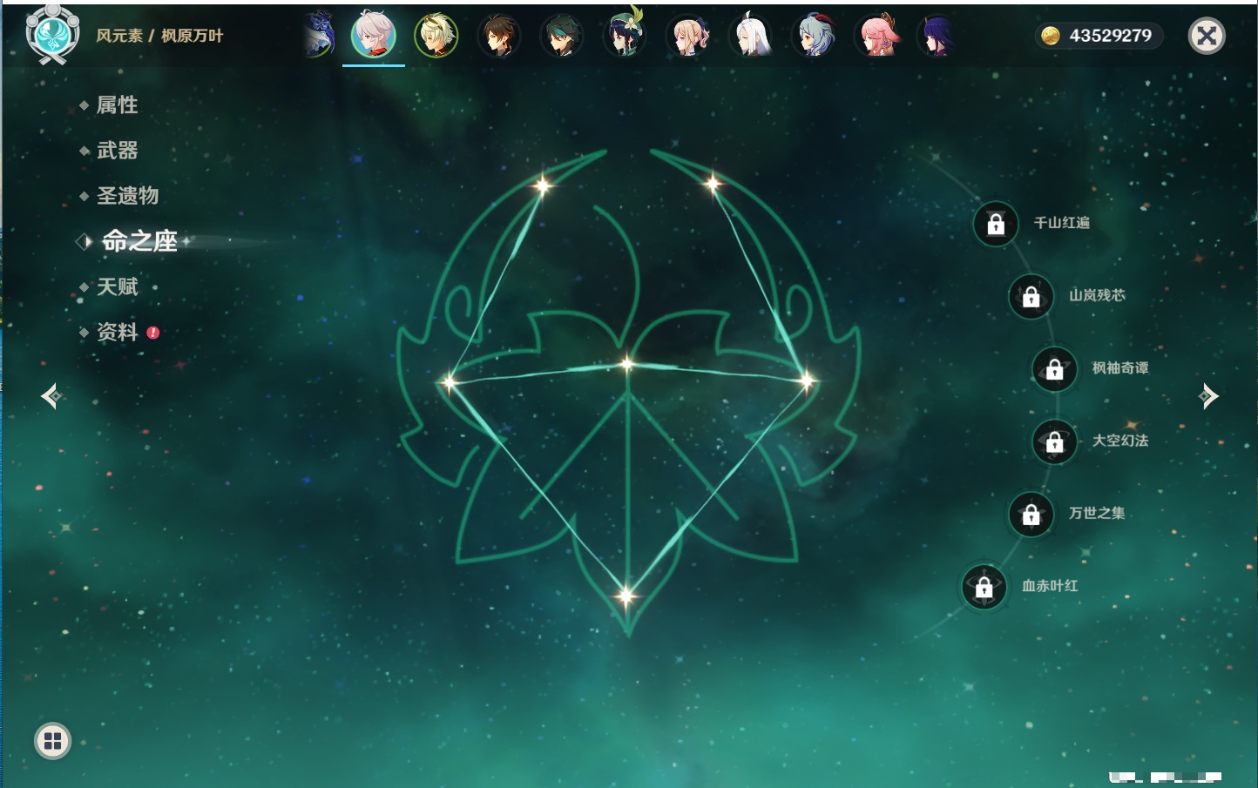Go to next character with right arrow
The height and width of the screenshot is (788, 1258).
click(x=1208, y=396)
